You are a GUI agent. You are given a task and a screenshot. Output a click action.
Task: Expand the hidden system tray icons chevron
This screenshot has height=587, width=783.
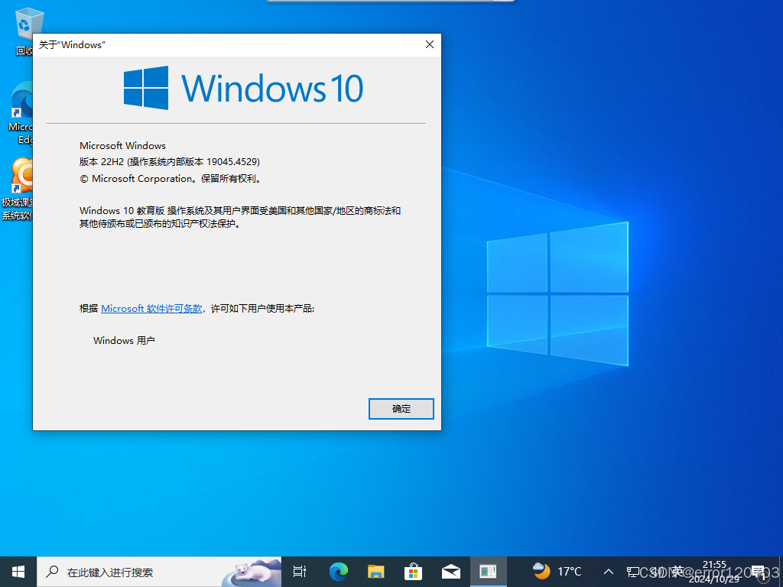pos(608,572)
